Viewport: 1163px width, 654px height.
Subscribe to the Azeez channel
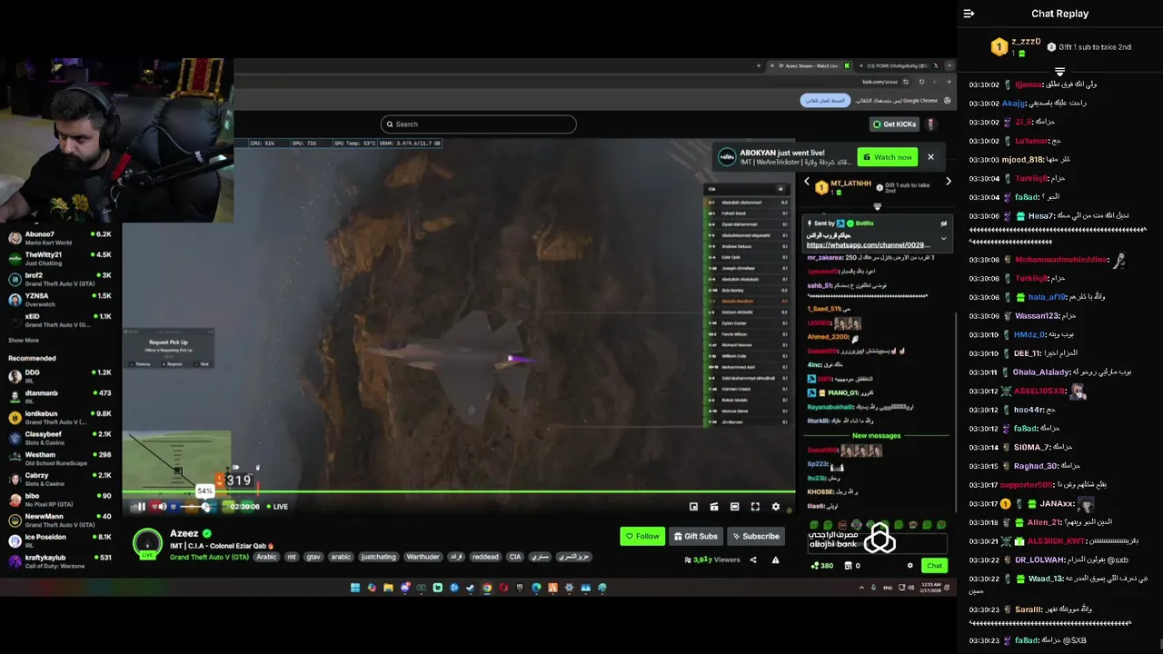click(756, 536)
